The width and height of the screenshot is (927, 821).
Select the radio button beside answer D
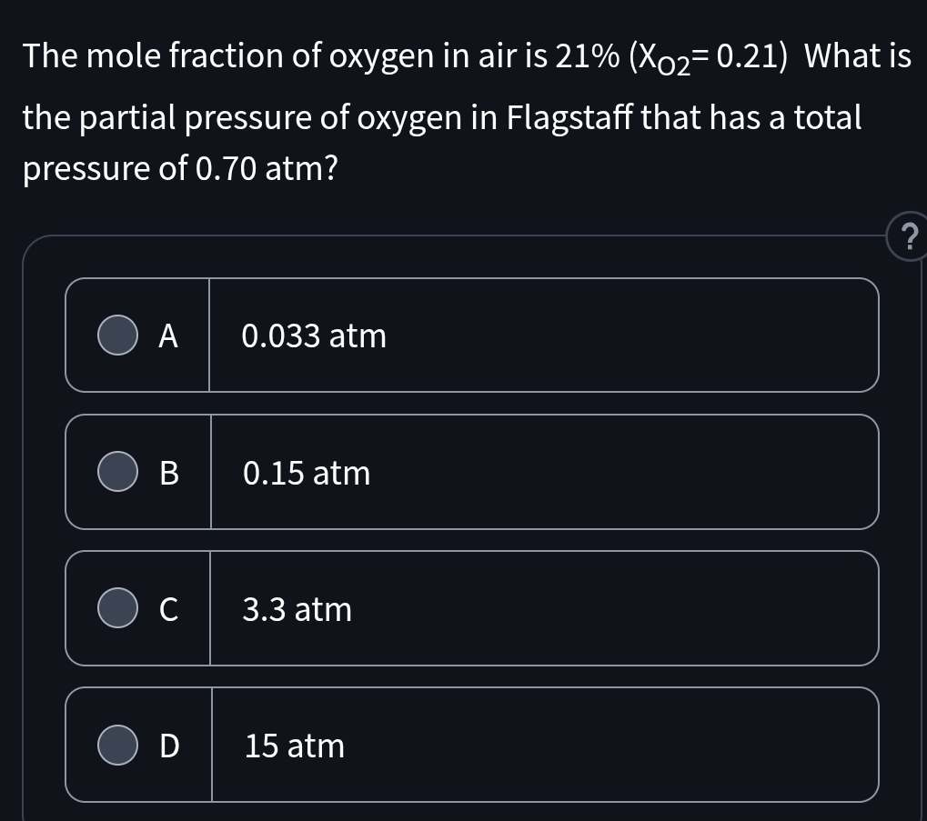point(116,745)
